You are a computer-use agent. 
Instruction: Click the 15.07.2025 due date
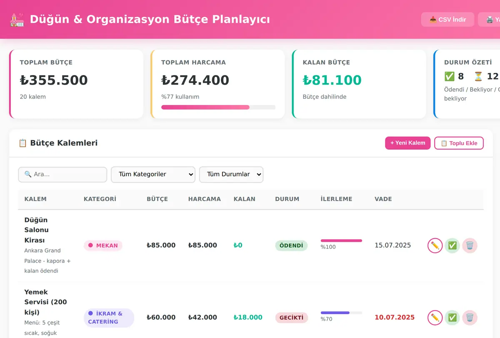pos(393,245)
